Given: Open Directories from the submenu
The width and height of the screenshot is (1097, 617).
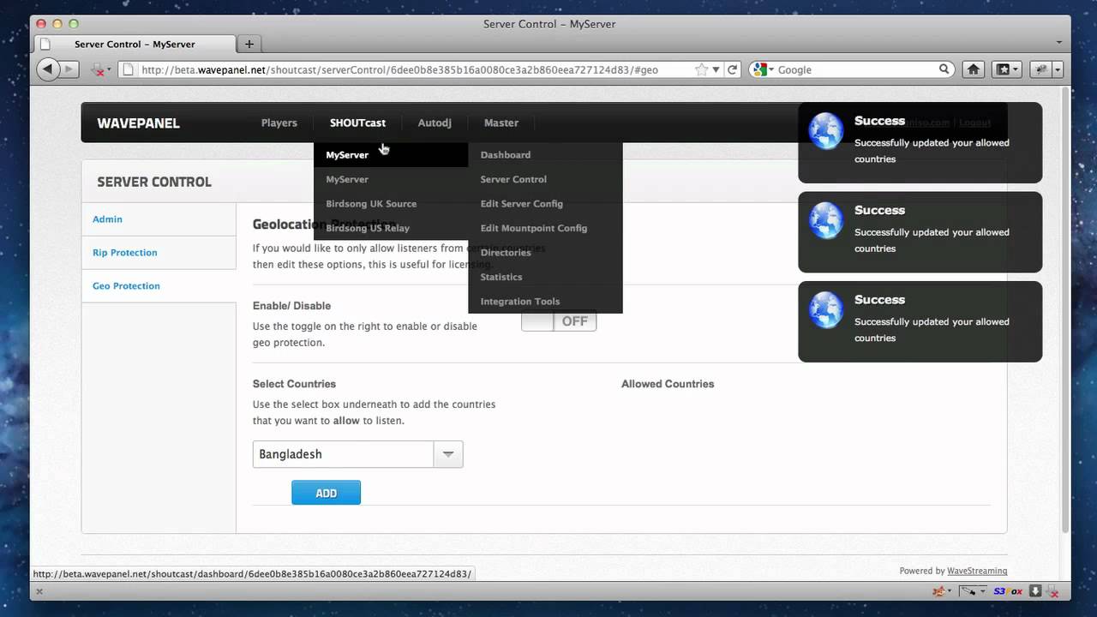Looking at the screenshot, I should click(545, 252).
